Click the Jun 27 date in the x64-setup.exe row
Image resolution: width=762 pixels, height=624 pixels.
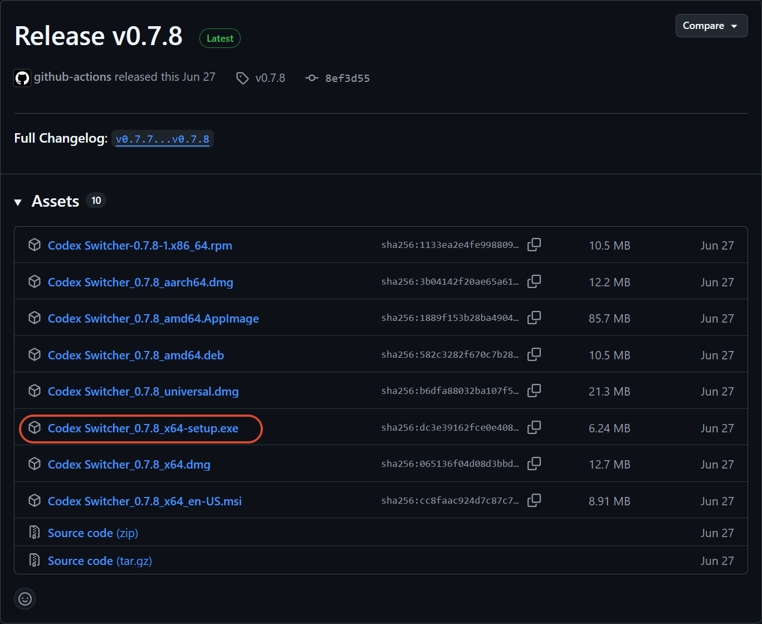(x=717, y=428)
